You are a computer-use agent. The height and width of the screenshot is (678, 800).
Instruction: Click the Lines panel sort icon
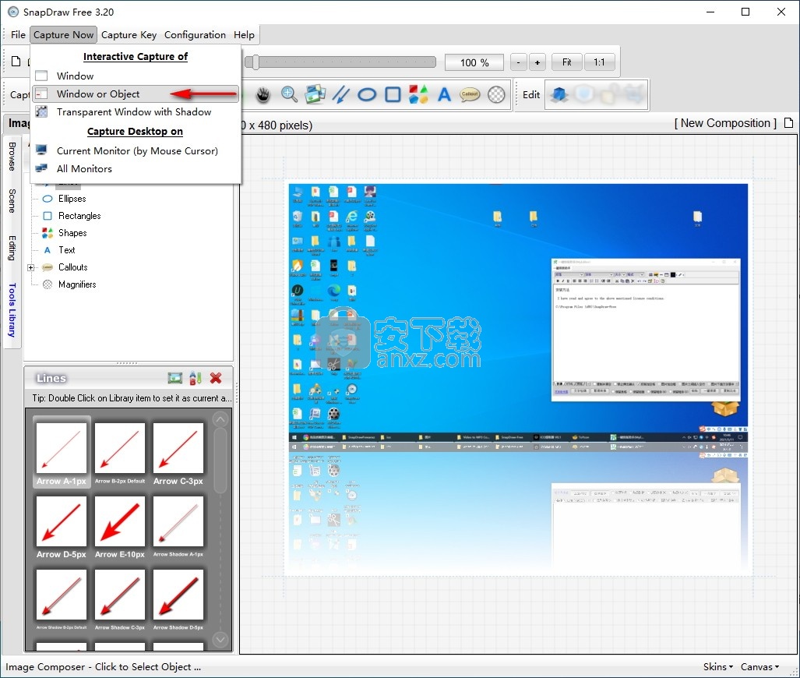coord(196,378)
